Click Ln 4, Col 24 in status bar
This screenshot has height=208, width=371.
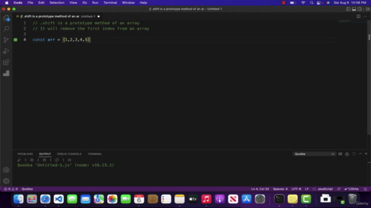click(x=260, y=189)
